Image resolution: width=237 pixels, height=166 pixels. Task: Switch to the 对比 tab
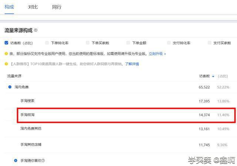(x=33, y=7)
